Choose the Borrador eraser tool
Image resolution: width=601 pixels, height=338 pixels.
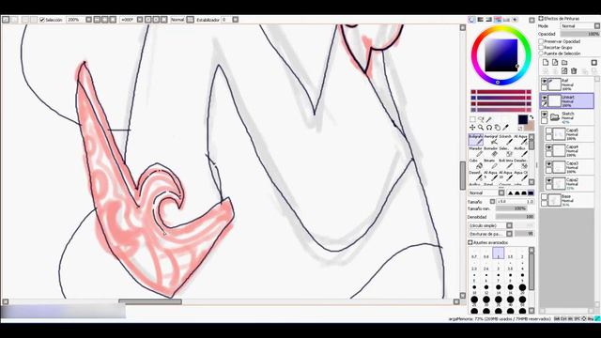[491, 152]
